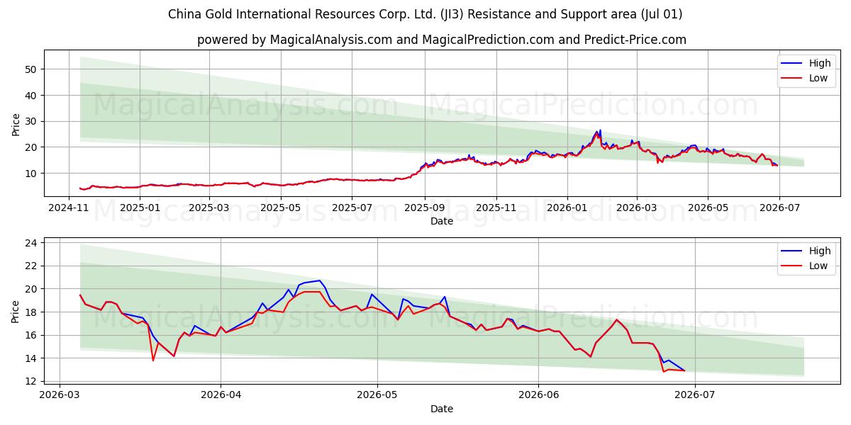
Task: Click the '2026-06' tick label in bottom chart
Action: (539, 395)
